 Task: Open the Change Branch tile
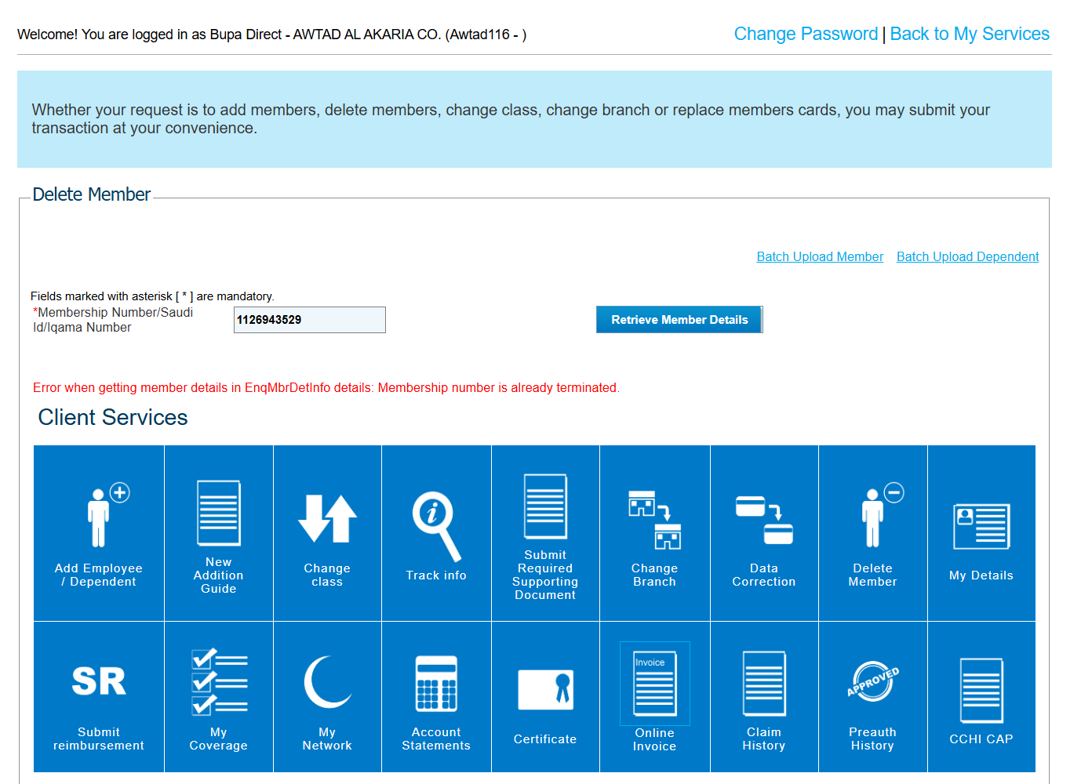[x=654, y=533]
